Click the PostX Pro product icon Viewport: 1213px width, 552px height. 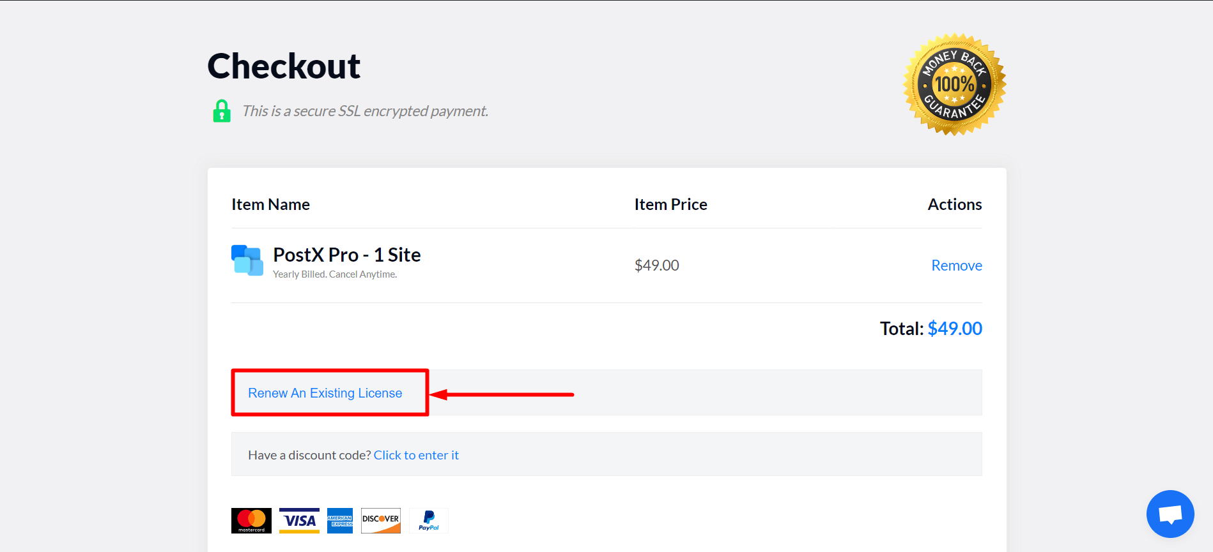coord(247,260)
